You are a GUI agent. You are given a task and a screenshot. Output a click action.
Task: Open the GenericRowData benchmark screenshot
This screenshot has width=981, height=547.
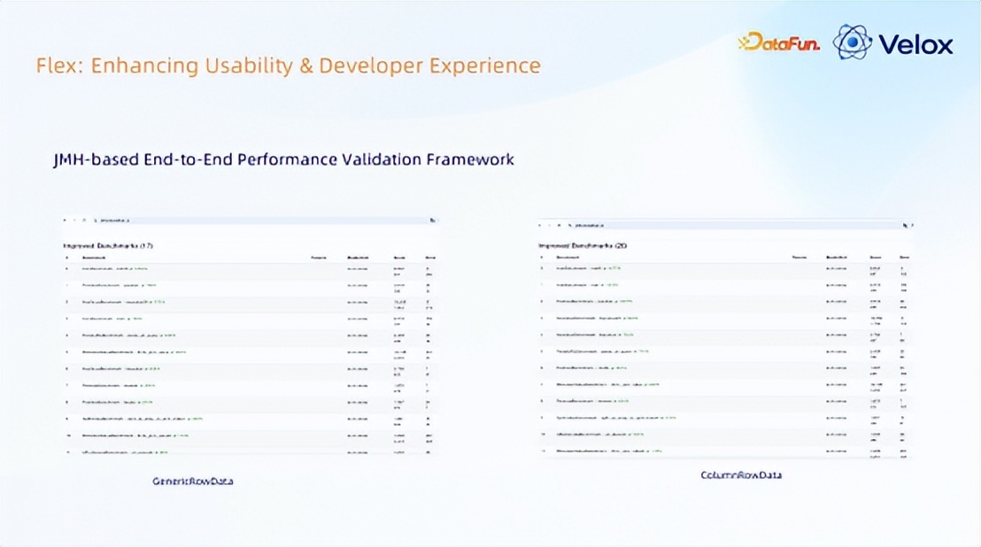[251, 335]
